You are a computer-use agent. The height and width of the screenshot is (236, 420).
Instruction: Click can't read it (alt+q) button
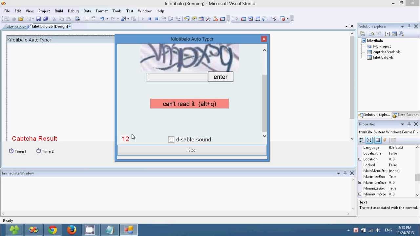pos(189,104)
